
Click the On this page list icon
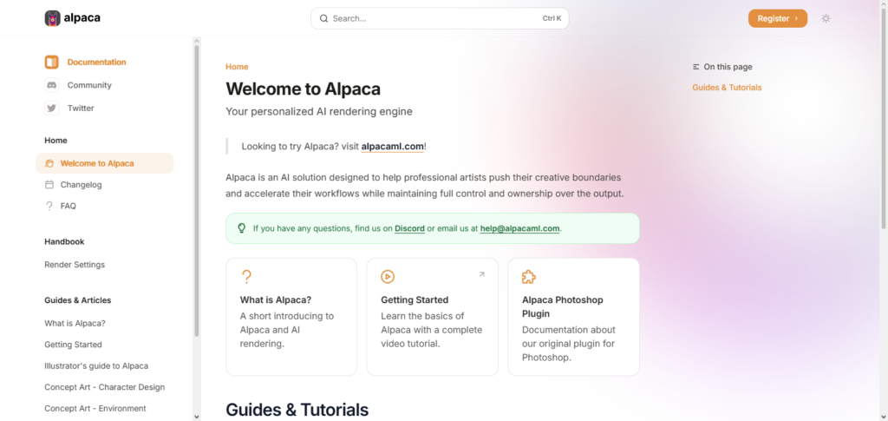coord(696,67)
